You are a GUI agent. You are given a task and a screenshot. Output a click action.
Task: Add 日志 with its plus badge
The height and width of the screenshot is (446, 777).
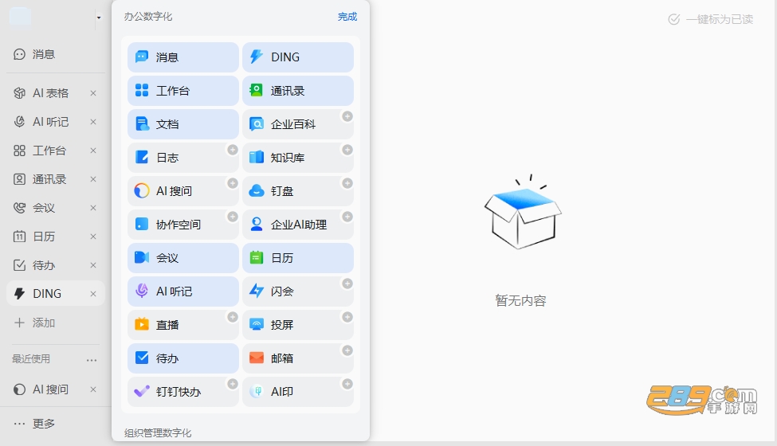[233, 150]
